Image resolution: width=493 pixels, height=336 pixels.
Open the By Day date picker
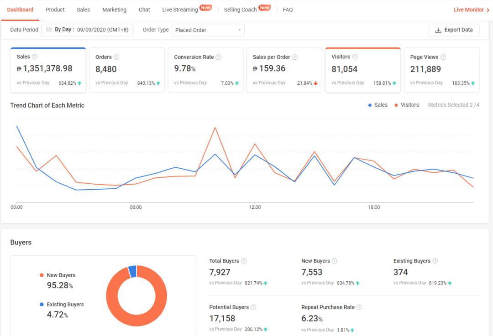(x=87, y=30)
